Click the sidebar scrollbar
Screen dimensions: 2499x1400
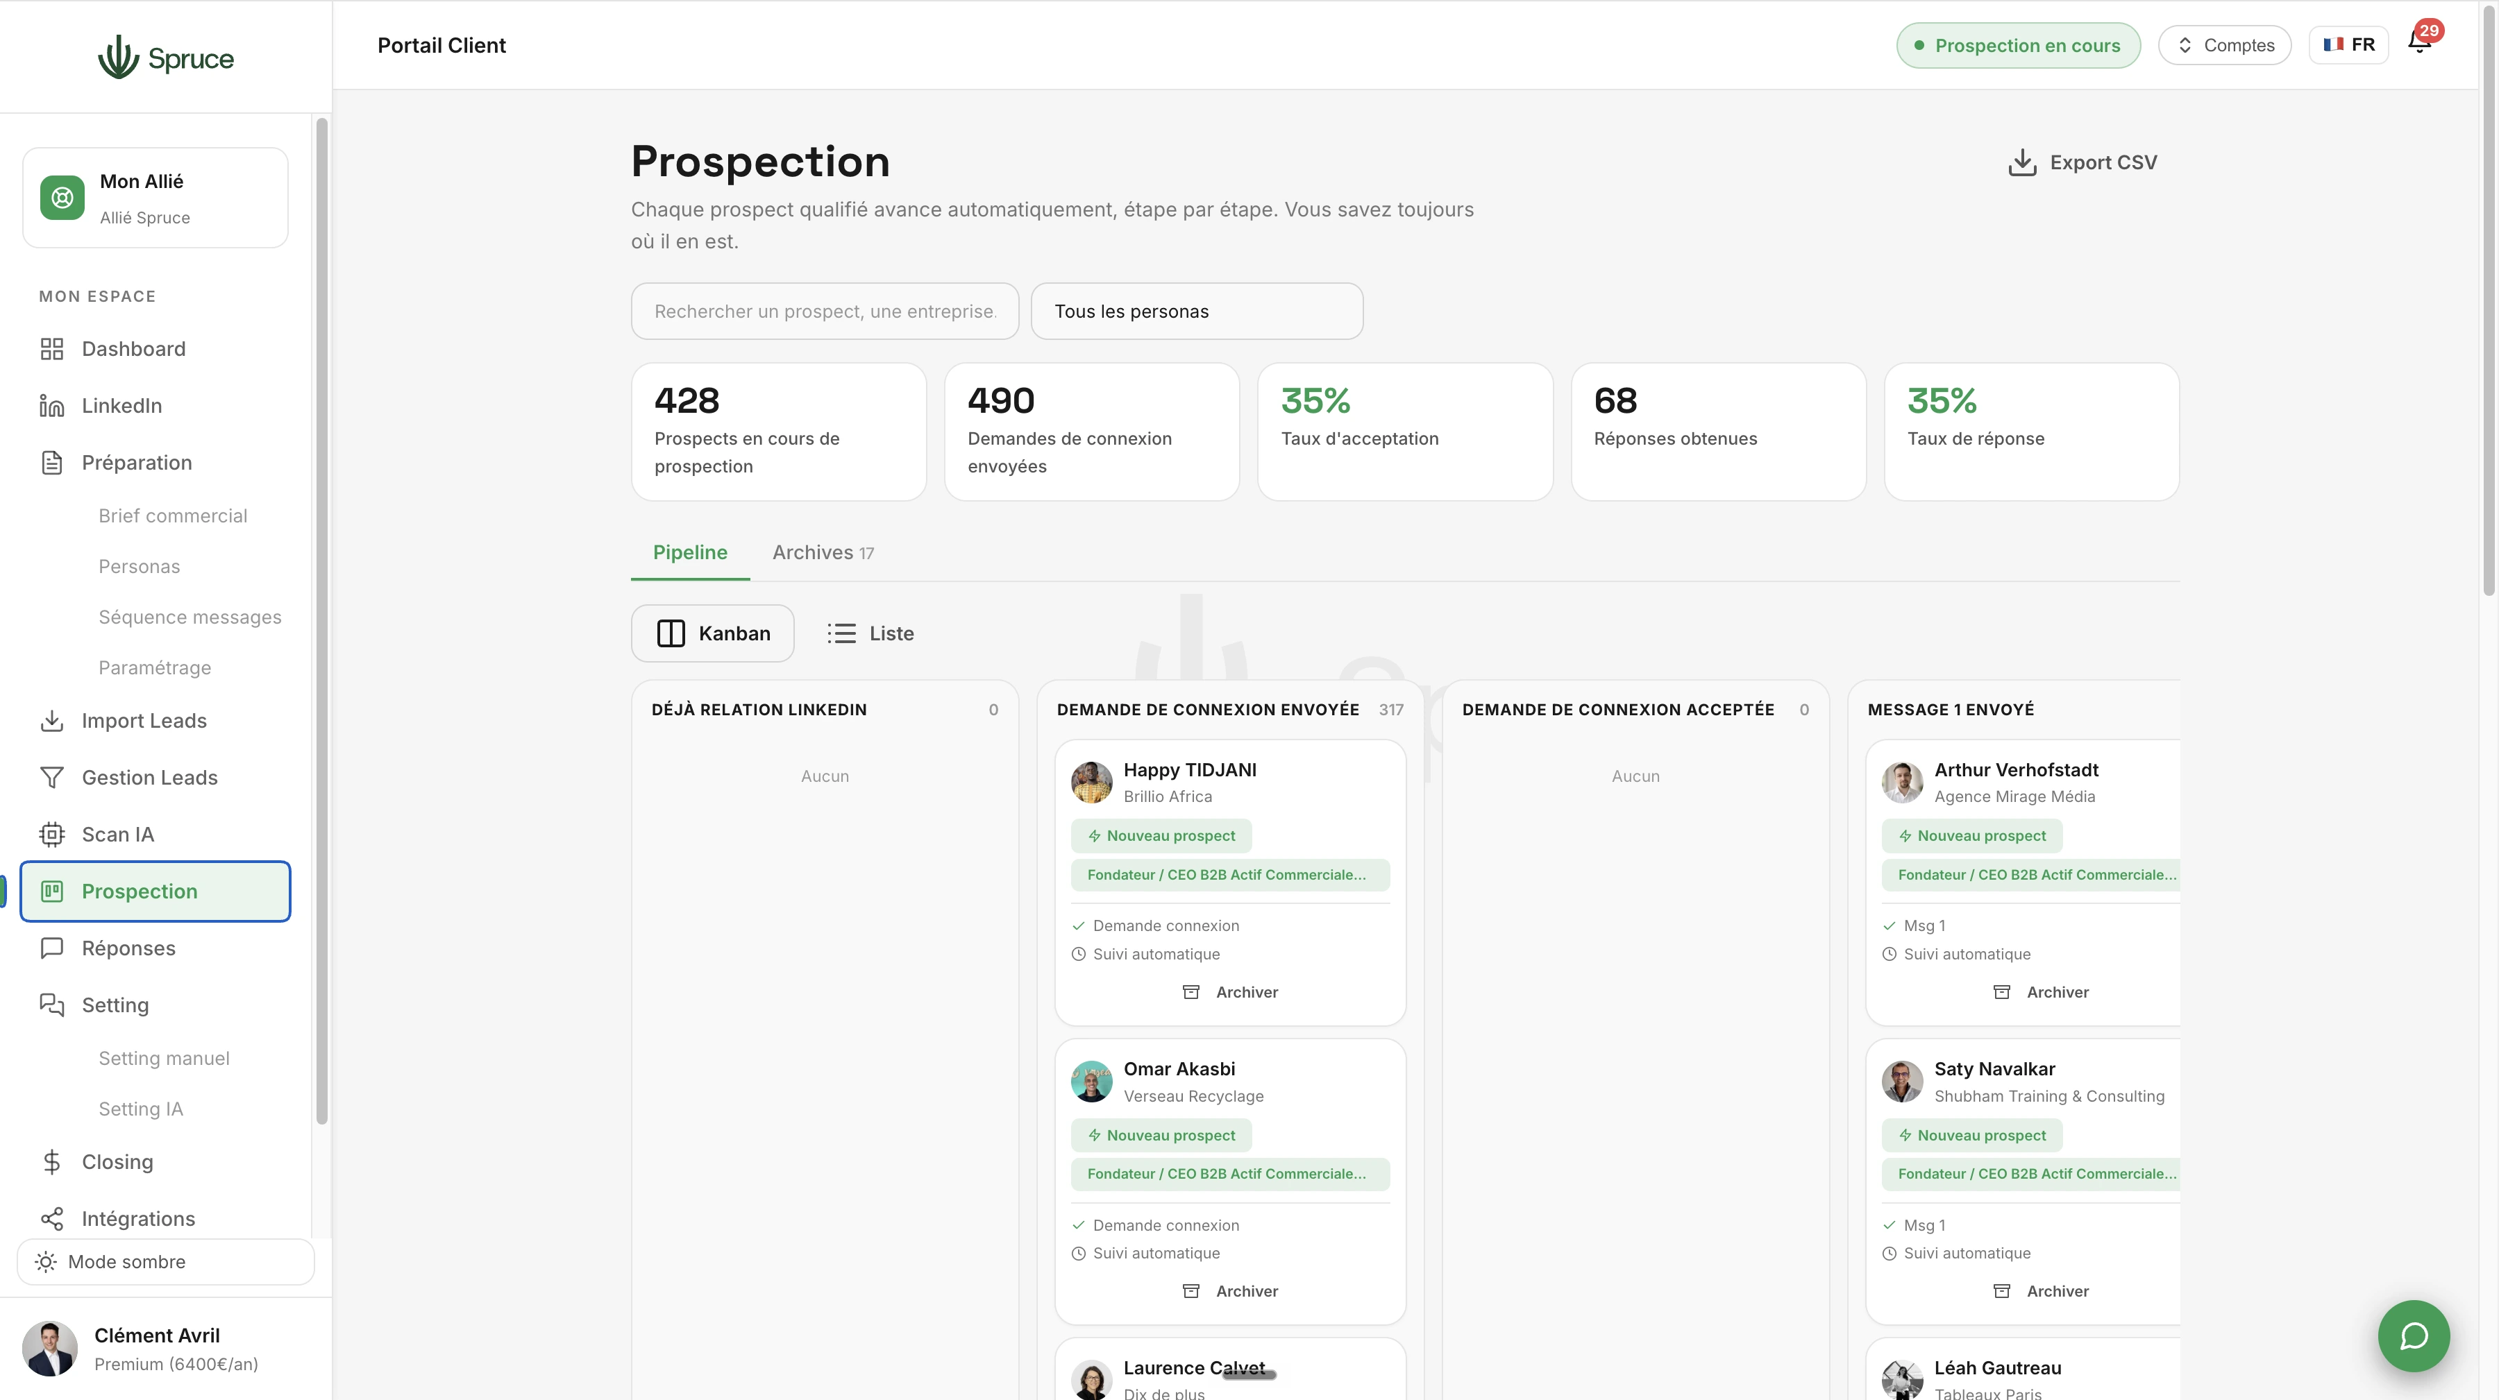pyautogui.click(x=322, y=620)
